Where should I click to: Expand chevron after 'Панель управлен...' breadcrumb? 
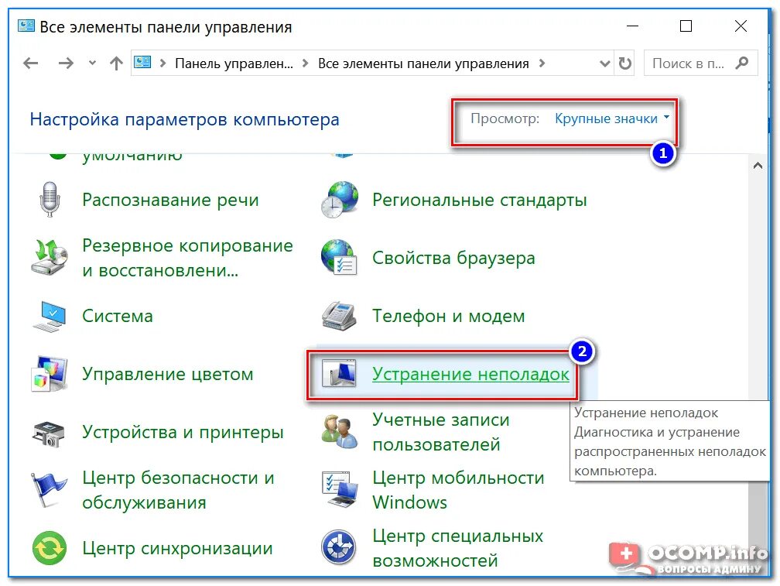pos(306,63)
